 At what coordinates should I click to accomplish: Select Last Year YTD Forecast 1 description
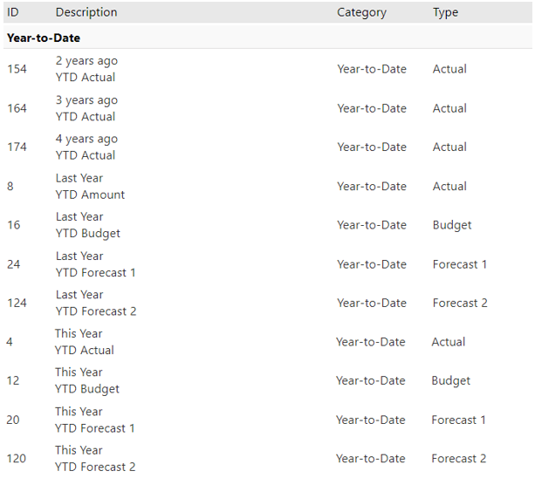[95, 264]
